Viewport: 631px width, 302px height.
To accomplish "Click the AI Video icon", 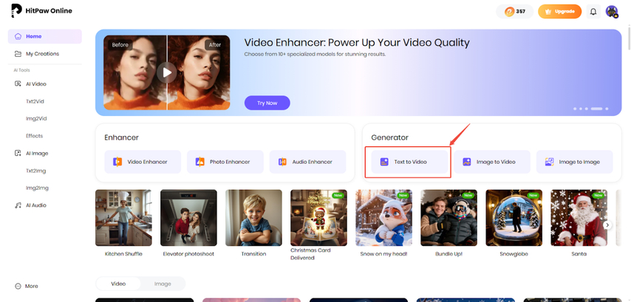I will tap(18, 84).
